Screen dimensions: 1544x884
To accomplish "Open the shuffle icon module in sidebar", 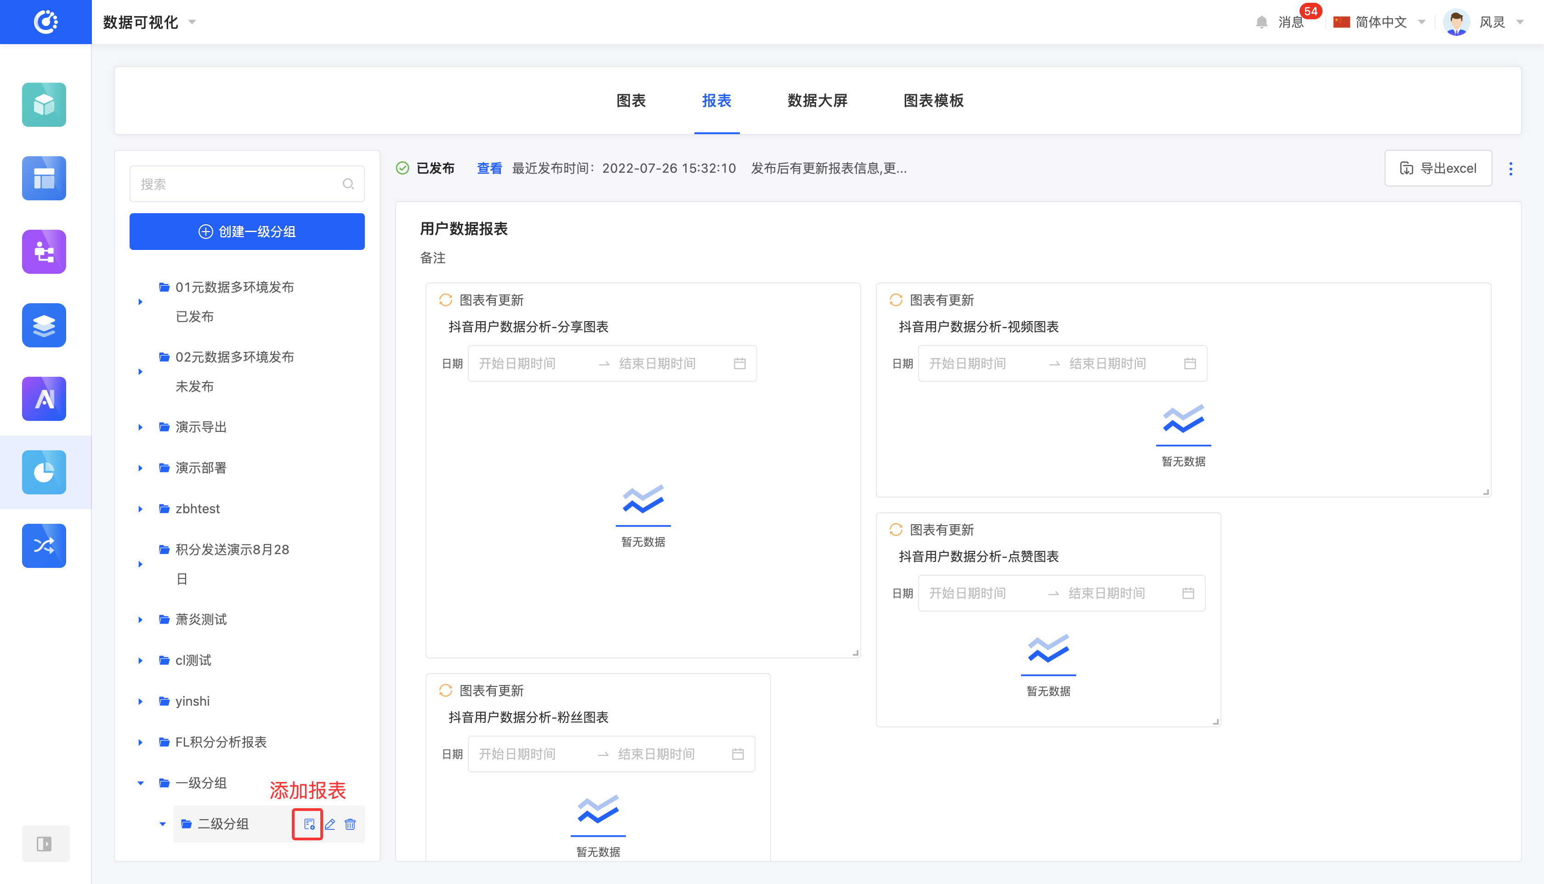I will point(44,546).
